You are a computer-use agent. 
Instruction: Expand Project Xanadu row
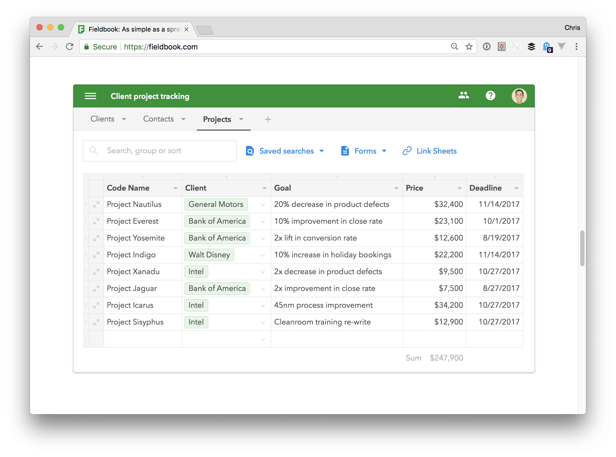tap(96, 272)
